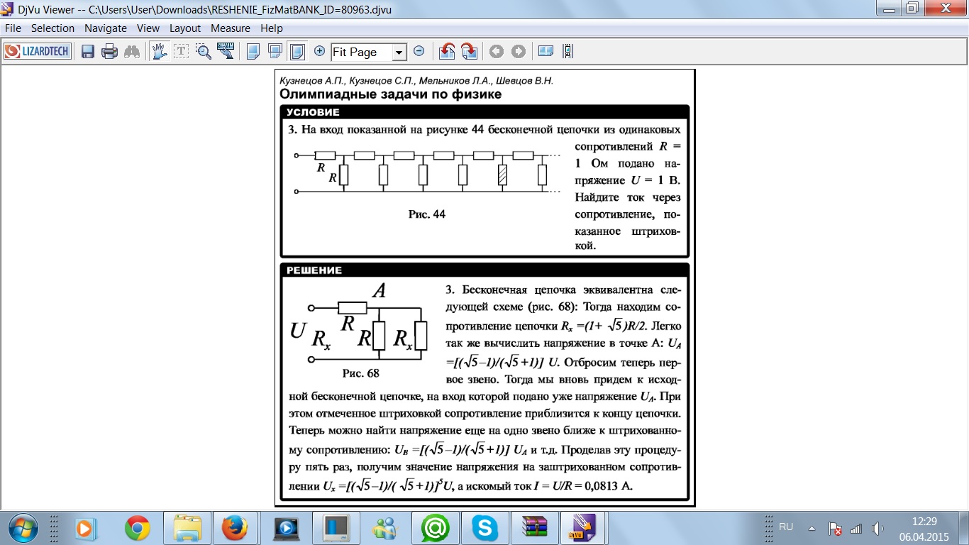Select the Measure ruler tool
This screenshot has height=545, width=969.
226,51
